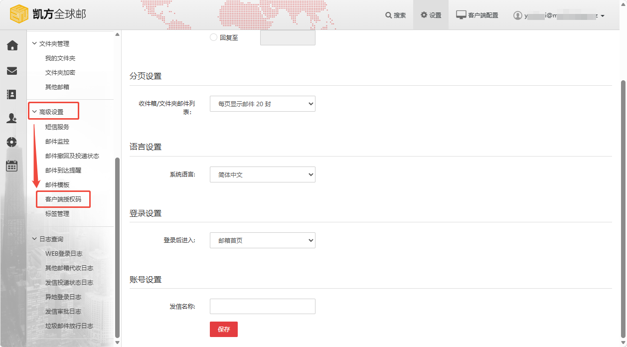627x347 pixels.
Task: Click the 凯方全球邮 logo icon
Action: [x=19, y=14]
